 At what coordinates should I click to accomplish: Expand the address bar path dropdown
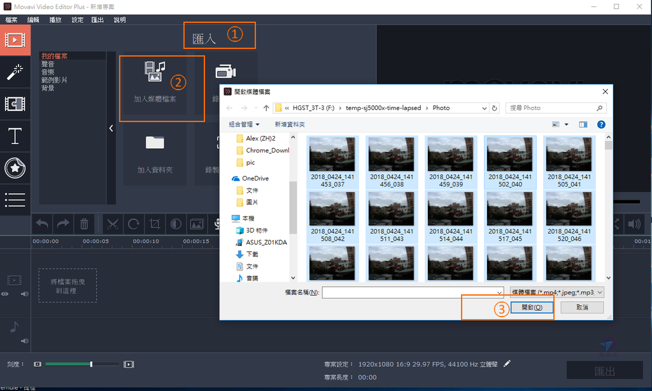(484, 108)
